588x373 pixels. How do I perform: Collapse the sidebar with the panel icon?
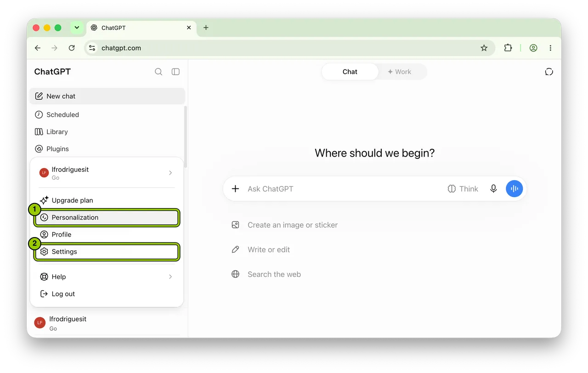coord(175,72)
